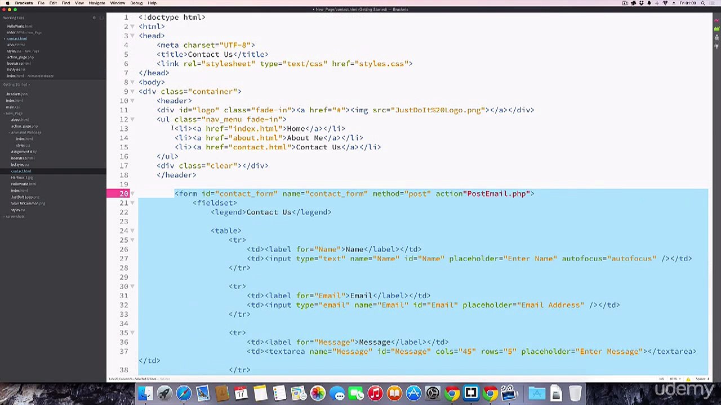Fold the ul nav_menu at line 12
The width and height of the screenshot is (721, 405).
click(132, 119)
